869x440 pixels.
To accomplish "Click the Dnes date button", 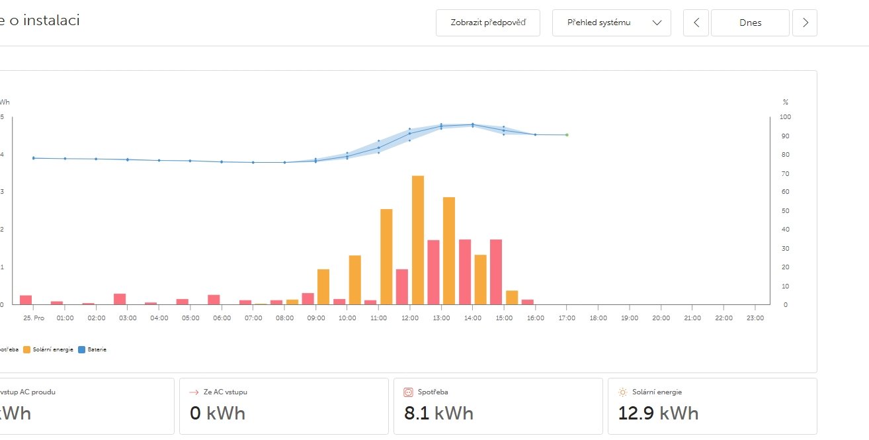I will click(x=750, y=22).
